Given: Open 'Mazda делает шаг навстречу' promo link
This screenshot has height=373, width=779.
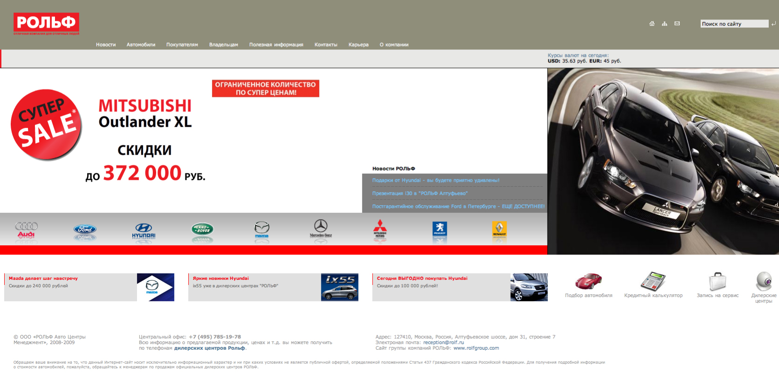Looking at the screenshot, I should coord(43,278).
